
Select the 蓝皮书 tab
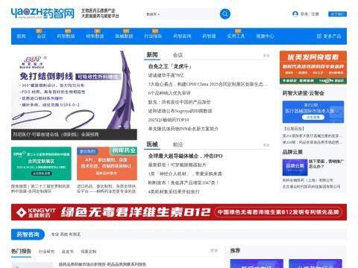[68, 252]
